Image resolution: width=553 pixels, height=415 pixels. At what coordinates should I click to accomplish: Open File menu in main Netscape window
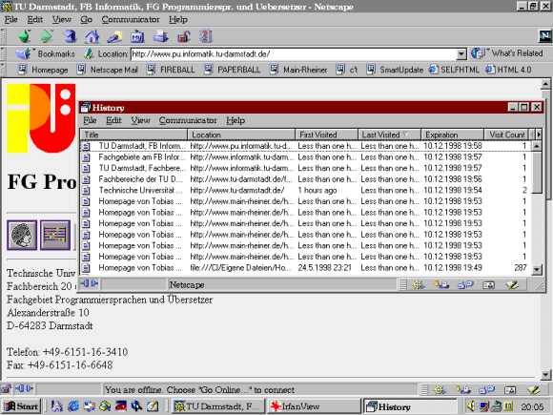click(x=10, y=19)
